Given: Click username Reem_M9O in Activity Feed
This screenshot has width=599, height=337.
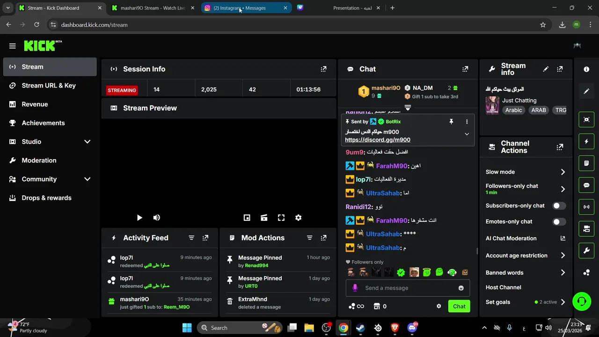Looking at the screenshot, I should pyautogui.click(x=176, y=307).
